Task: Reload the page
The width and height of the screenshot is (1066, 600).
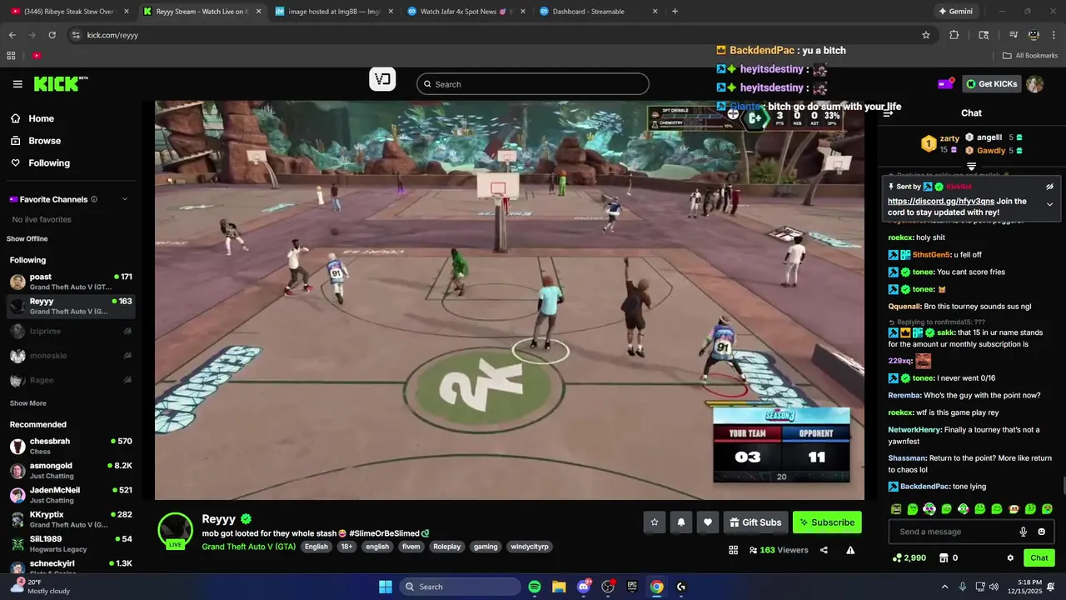Action: point(52,35)
